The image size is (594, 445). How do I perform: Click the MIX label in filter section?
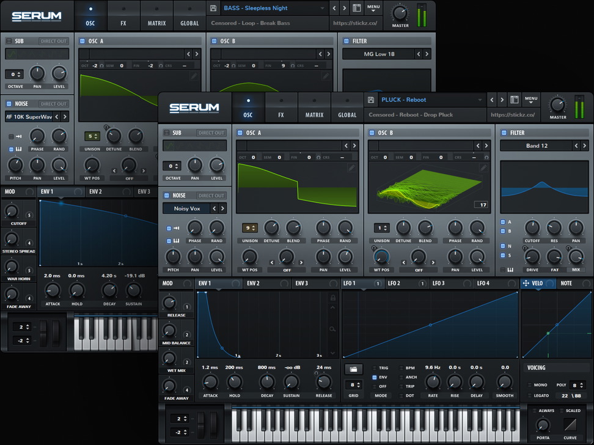576,270
